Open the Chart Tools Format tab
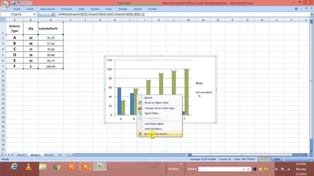 [153, 9]
